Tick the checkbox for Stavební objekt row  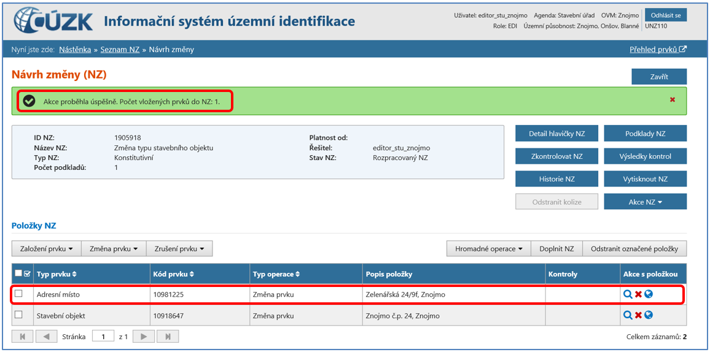coord(18,315)
